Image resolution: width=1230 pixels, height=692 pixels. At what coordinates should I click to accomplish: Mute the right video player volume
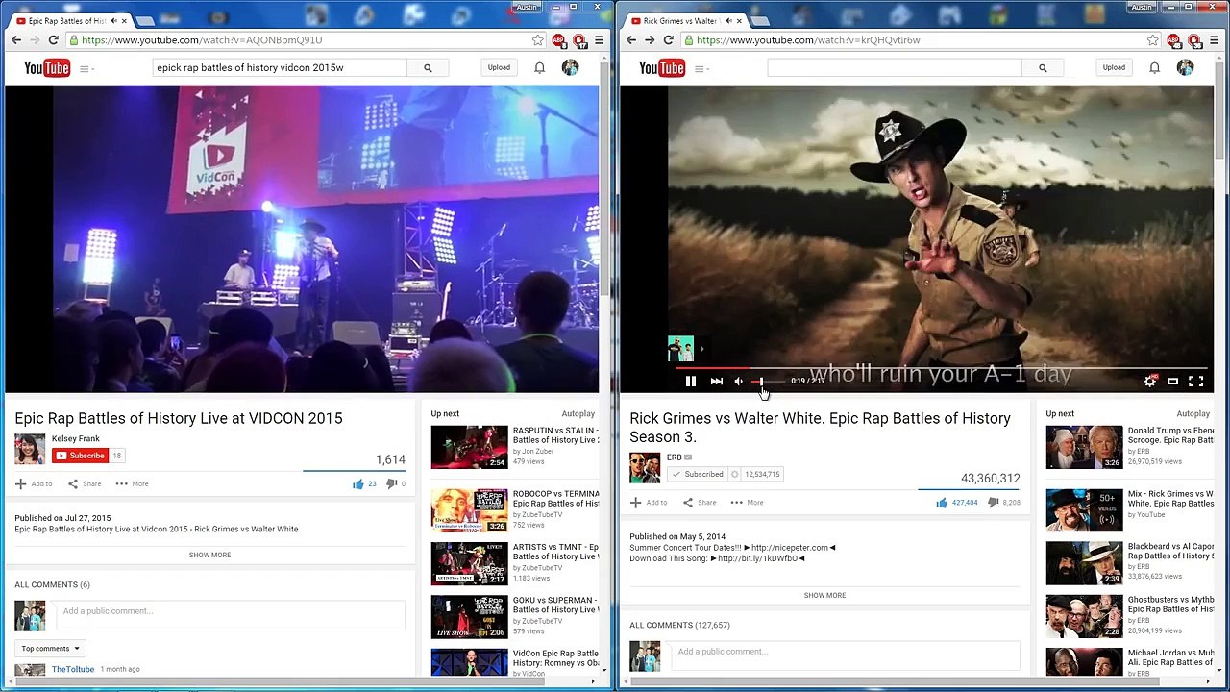(x=738, y=382)
